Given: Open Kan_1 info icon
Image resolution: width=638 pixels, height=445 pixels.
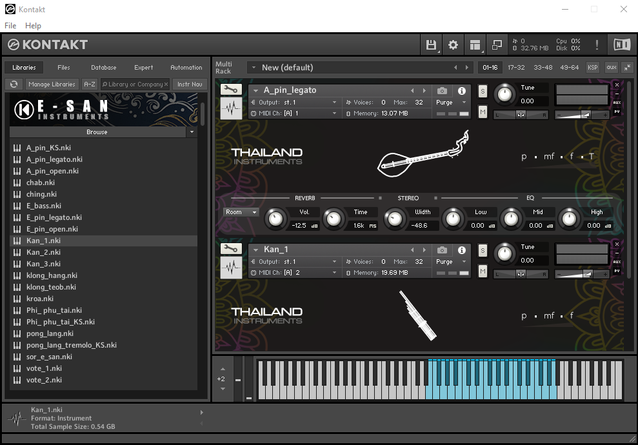Looking at the screenshot, I should [462, 250].
